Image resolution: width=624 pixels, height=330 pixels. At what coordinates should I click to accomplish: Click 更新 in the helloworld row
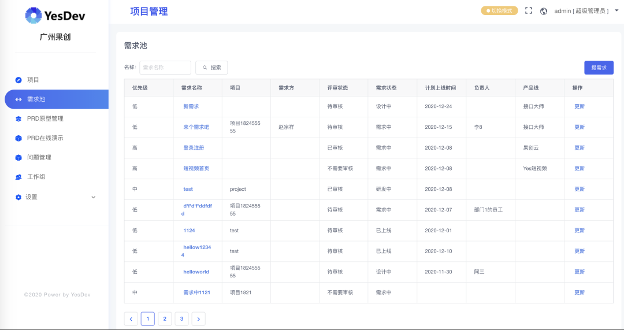coord(580,272)
